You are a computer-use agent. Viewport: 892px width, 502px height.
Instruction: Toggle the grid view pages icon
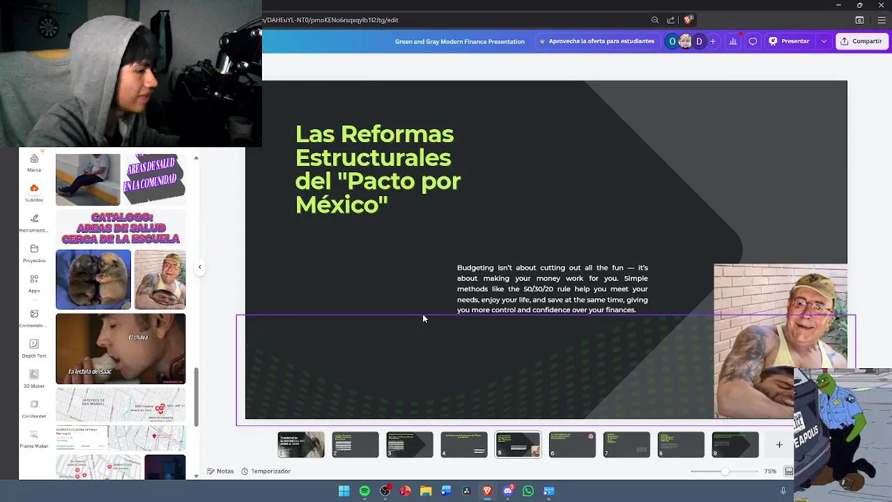(789, 471)
